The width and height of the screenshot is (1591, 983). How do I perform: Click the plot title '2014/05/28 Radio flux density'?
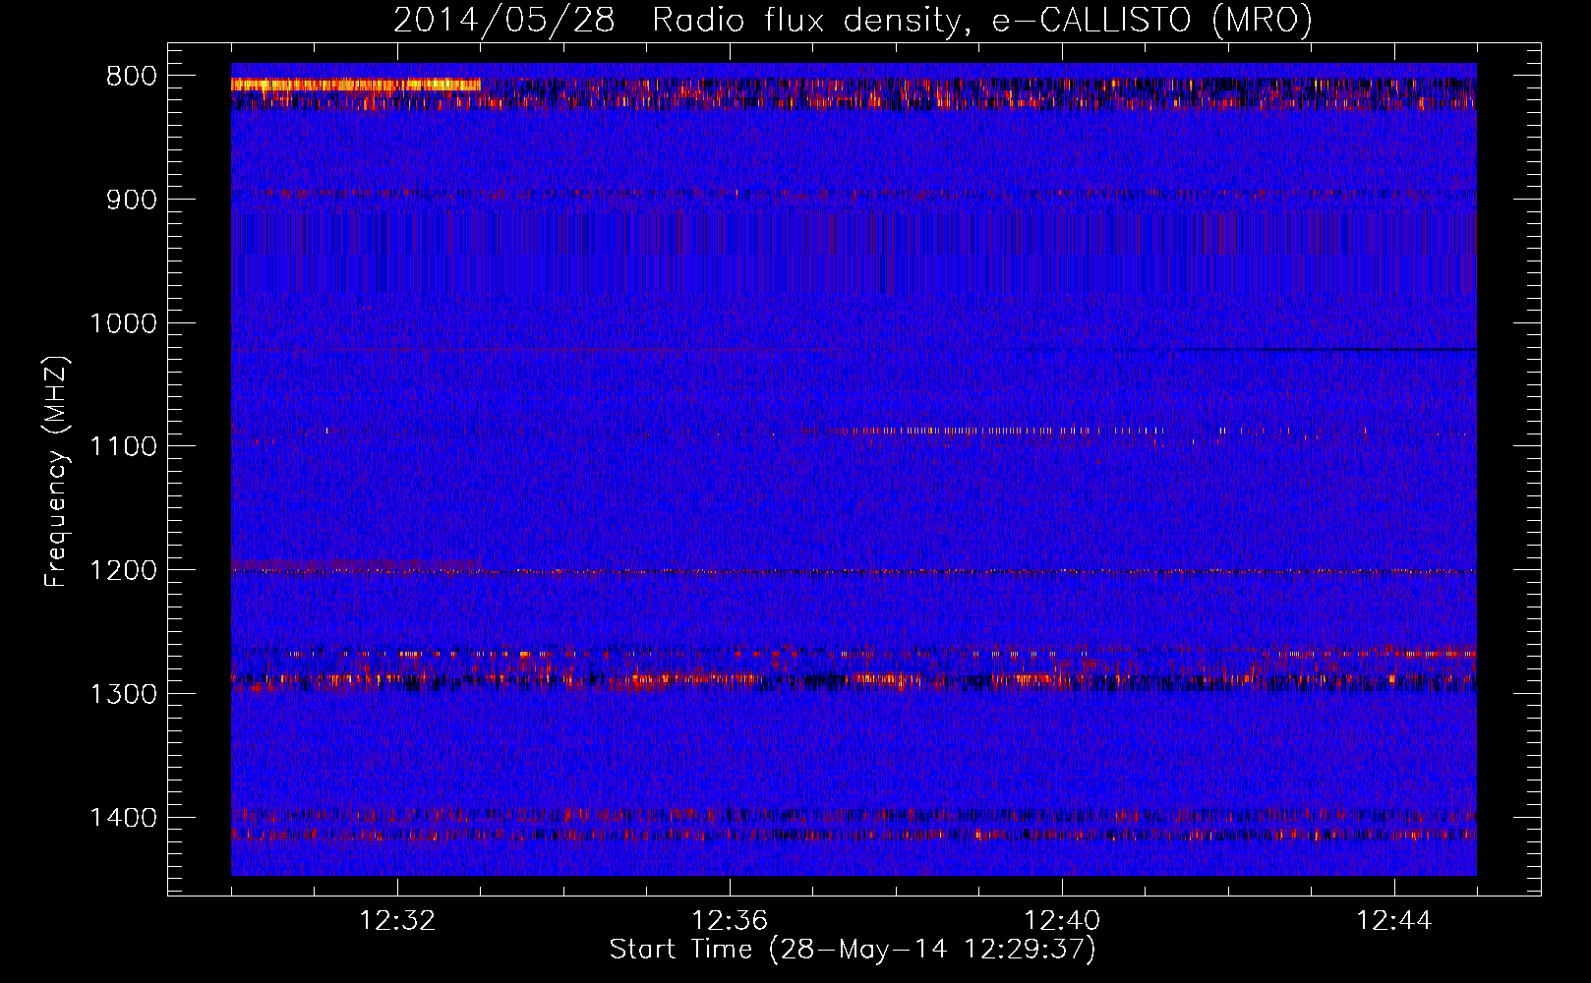853,20
